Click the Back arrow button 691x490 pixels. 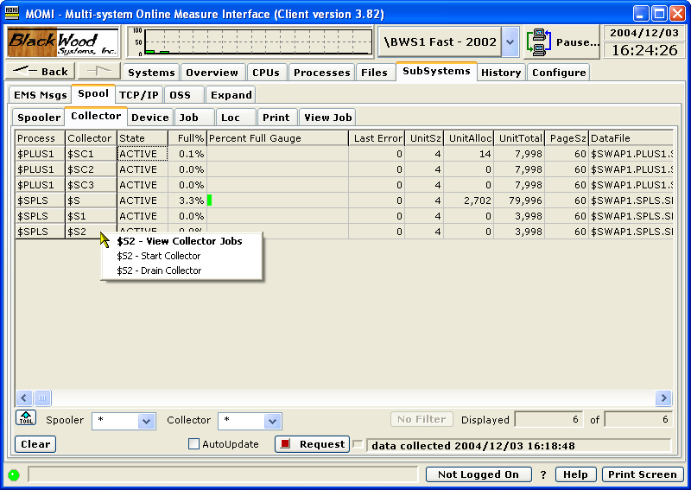pos(41,72)
